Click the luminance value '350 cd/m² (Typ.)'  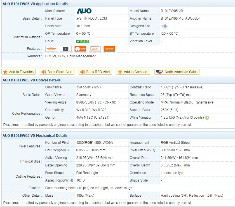(x=88, y=87)
